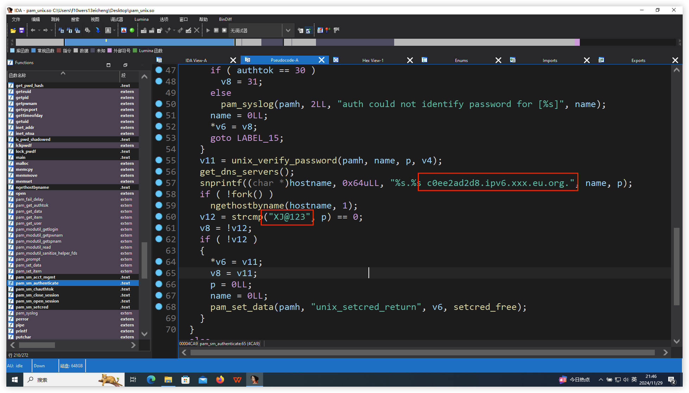Close the Enums tab
The width and height of the screenshot is (689, 393).
pyautogui.click(x=498, y=60)
